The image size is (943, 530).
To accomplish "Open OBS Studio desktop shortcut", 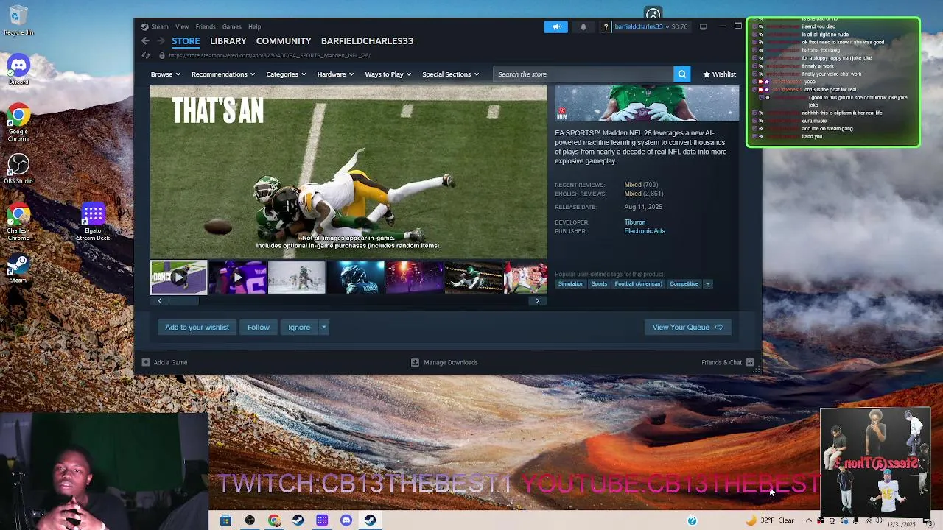I will click(18, 169).
